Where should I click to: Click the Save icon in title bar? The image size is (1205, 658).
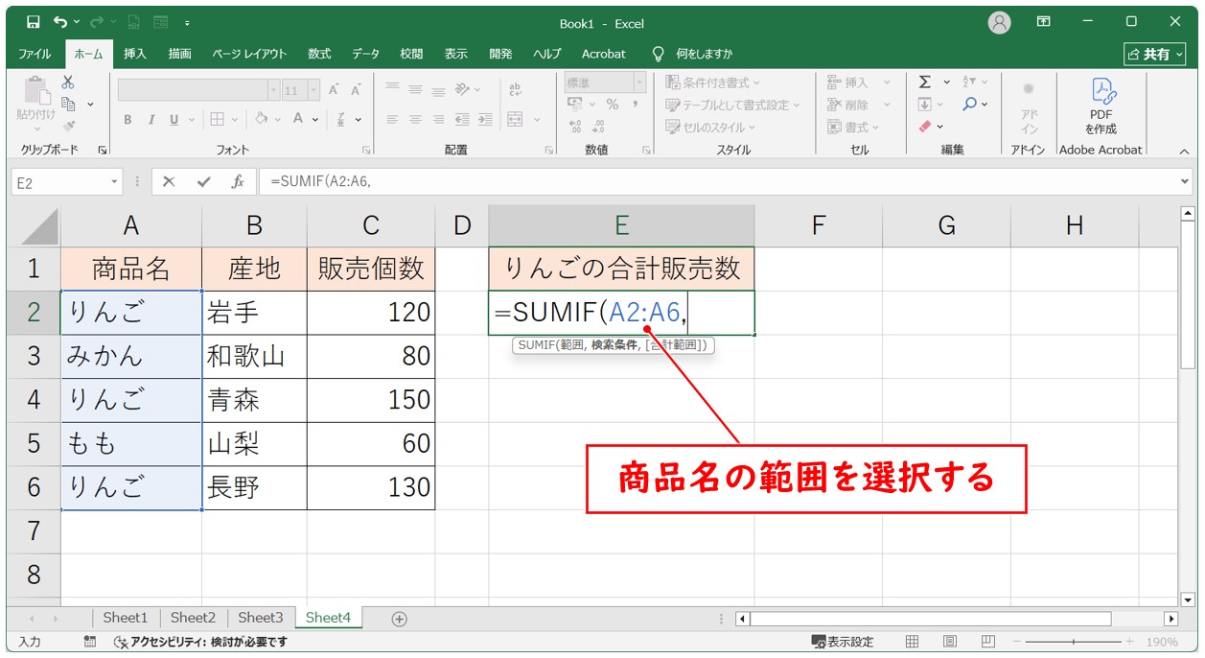(34, 22)
